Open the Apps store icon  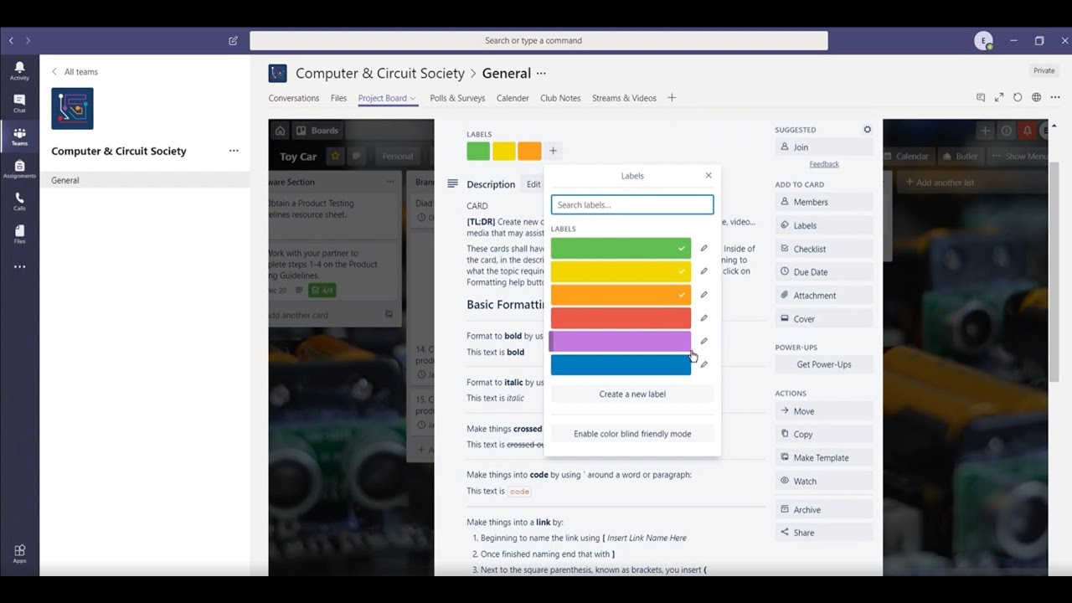pos(19,554)
